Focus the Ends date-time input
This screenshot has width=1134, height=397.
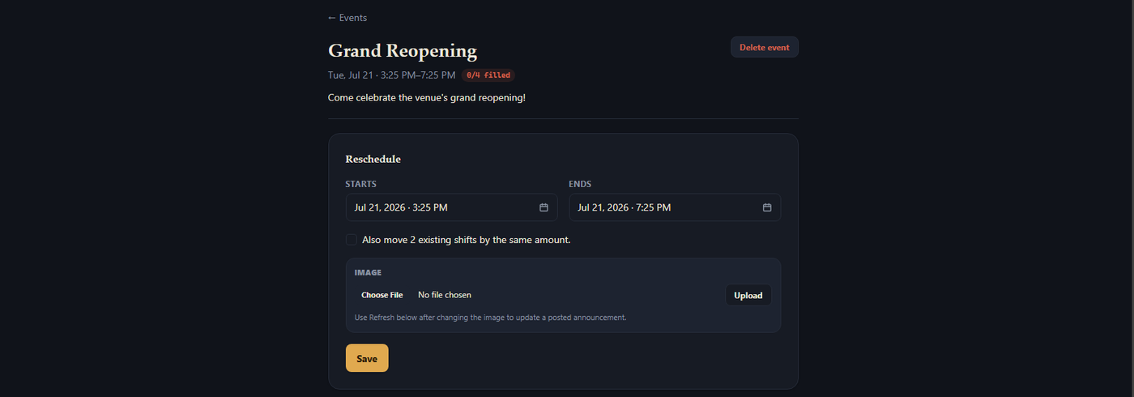click(x=675, y=207)
